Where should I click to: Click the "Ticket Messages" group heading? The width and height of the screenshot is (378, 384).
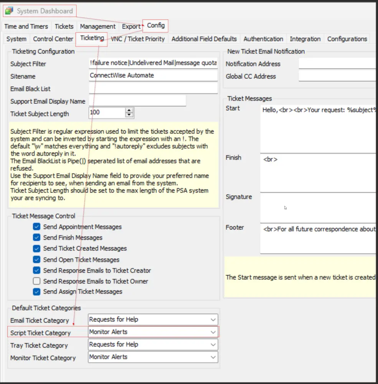tap(250, 98)
